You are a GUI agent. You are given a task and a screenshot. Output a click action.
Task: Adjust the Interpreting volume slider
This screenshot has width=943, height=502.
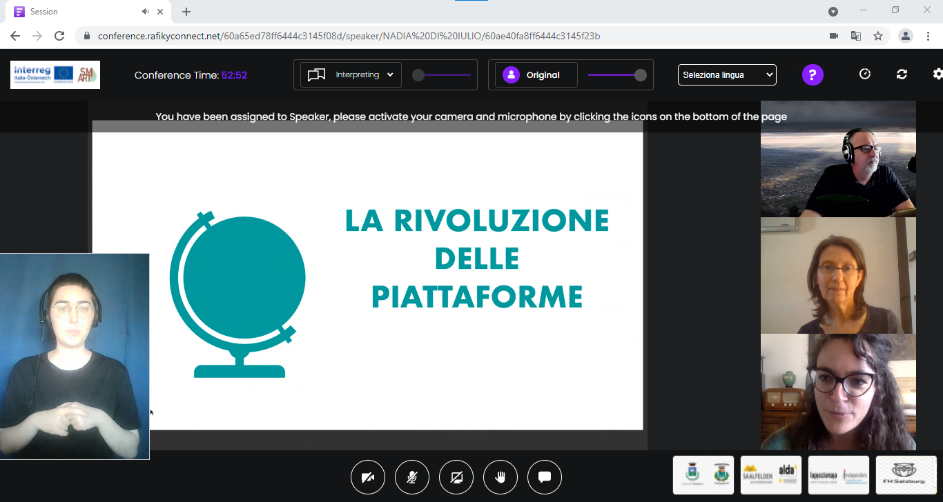(442, 75)
